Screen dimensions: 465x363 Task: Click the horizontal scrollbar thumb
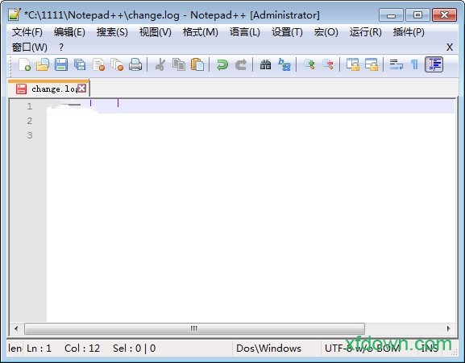tap(194, 328)
